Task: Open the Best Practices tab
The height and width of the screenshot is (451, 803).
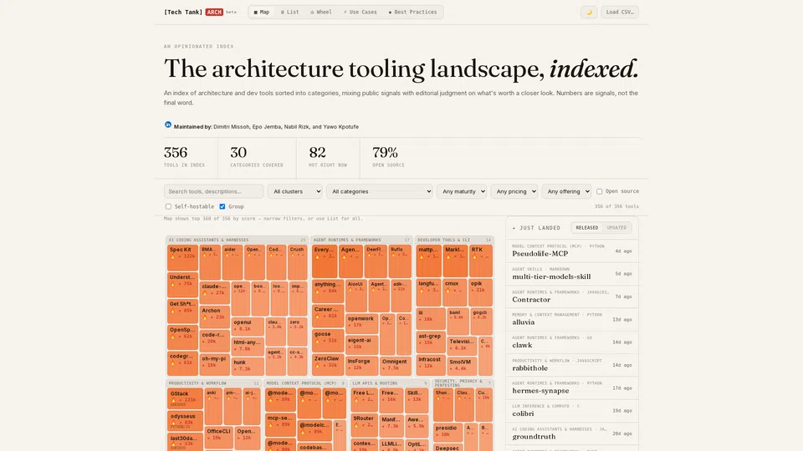Action: coord(412,12)
